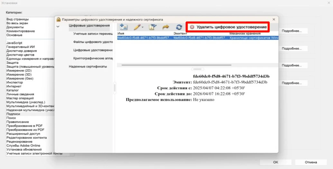Screen dimensions: 333x169
Task: Click the refresh icon in toolbar
Action: (179, 27)
